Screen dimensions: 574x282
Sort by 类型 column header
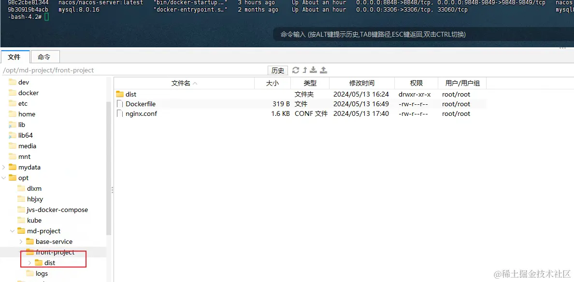(310, 83)
